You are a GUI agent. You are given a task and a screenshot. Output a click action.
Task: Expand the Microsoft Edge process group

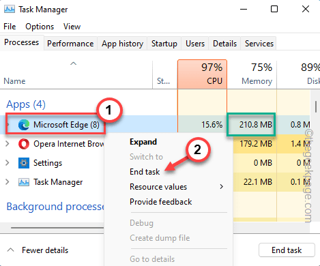(8, 125)
